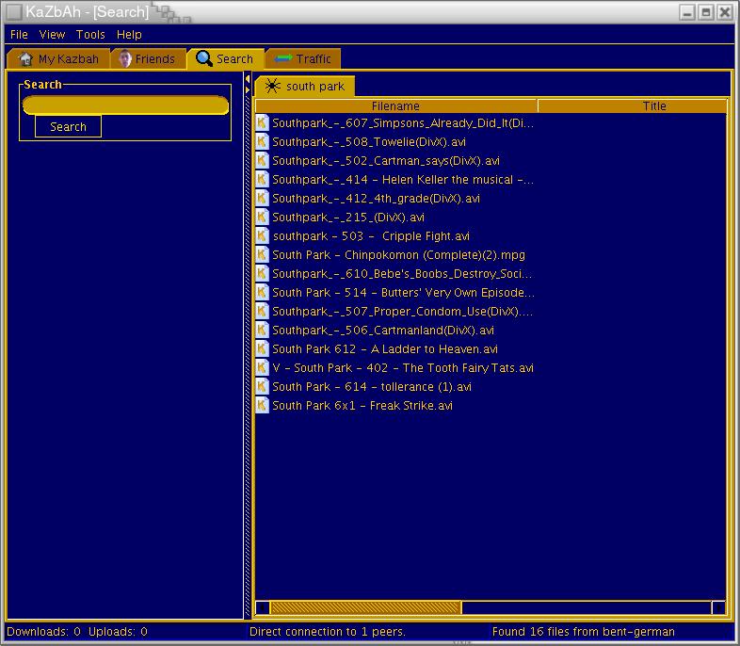
Task: Switch to the Traffic tab
Action: point(303,58)
